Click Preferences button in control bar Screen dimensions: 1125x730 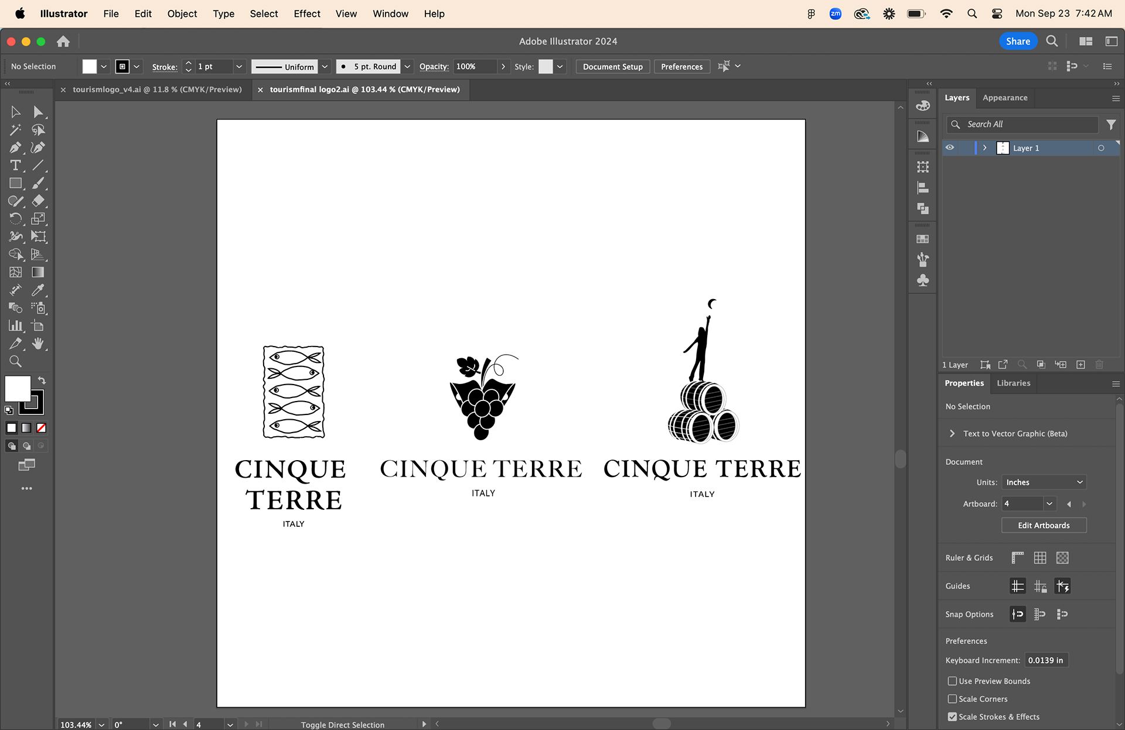[681, 67]
